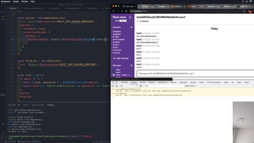Open the DevTools Sources tab
The height and width of the screenshot is (143, 254).
pos(143,82)
